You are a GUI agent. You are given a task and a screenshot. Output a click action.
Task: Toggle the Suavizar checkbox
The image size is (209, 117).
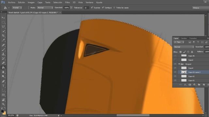[92, 7]
